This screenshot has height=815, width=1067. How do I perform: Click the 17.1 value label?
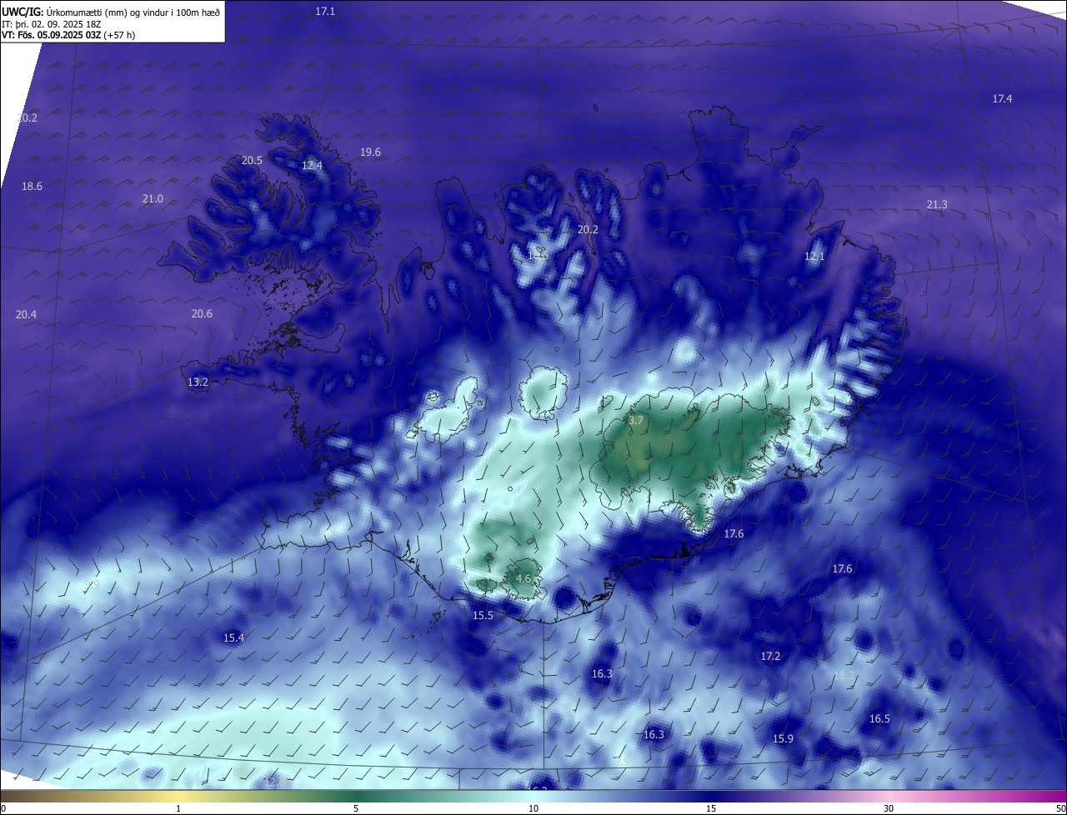pos(325,11)
